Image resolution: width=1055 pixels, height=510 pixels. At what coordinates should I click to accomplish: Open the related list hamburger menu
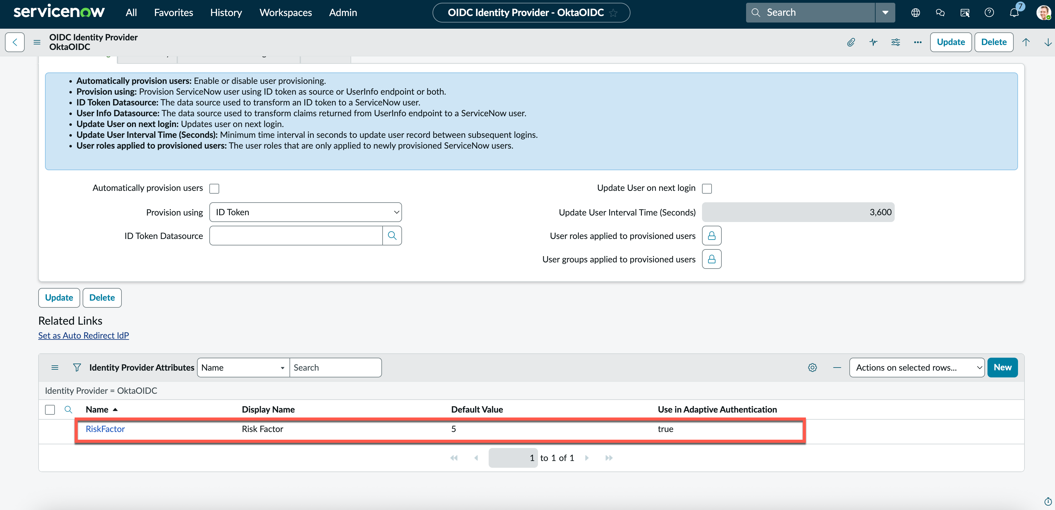pyautogui.click(x=55, y=368)
